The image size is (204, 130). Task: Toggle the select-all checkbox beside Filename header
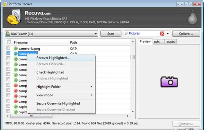[9, 42]
